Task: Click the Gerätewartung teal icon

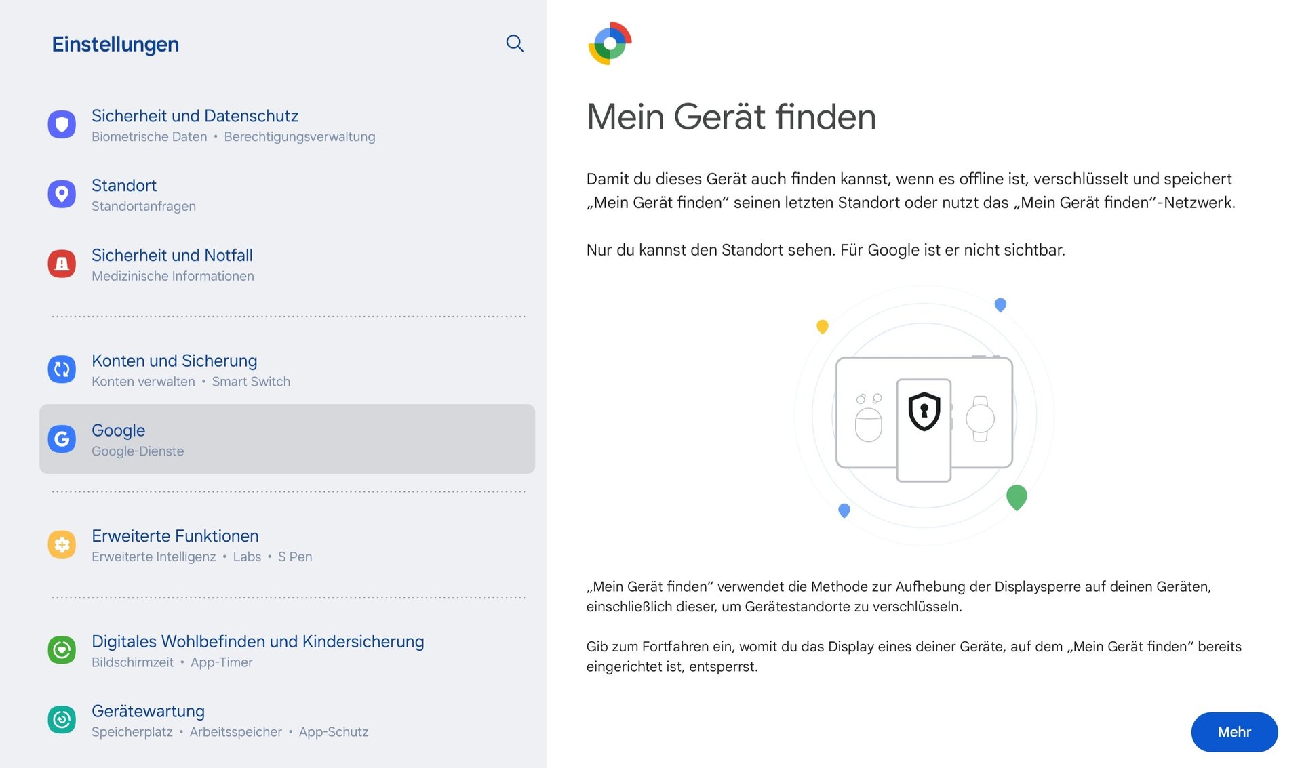Action: [x=62, y=720]
